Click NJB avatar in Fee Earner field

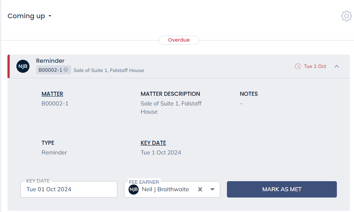coord(134,189)
